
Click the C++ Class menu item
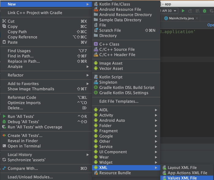pyautogui.click(x=109, y=44)
